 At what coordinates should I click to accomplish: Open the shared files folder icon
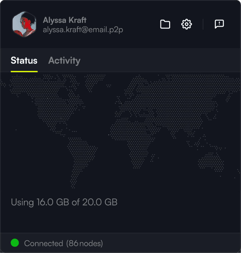165,24
